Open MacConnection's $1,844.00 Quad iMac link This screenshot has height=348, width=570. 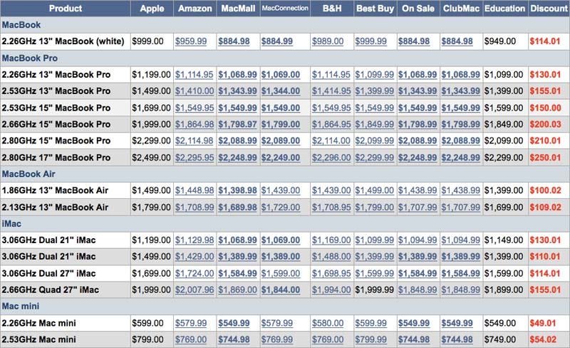point(281,290)
